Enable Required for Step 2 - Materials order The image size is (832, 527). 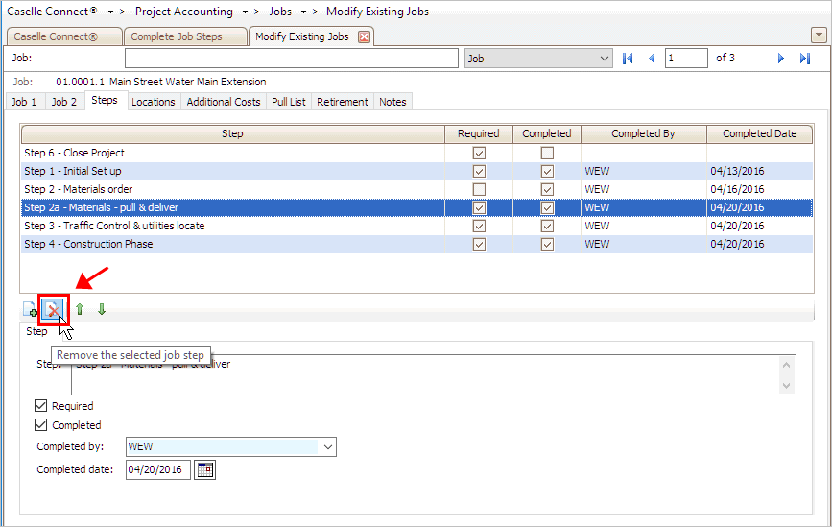(x=479, y=189)
